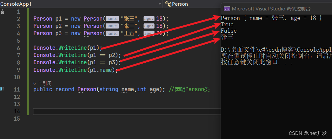Click the 'record' keyword on line 11
Viewport: 332px width, 139px height.
pos(65,89)
